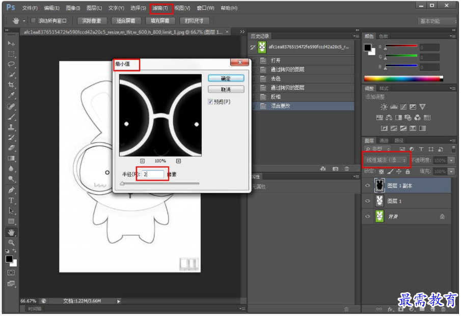Select the Crop tool
The image size is (461, 316).
(11, 85)
